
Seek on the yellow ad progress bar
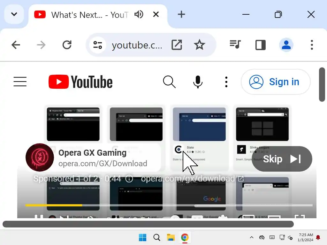click(169, 205)
